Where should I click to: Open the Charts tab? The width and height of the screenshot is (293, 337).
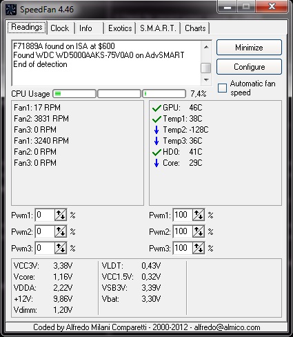[195, 28]
